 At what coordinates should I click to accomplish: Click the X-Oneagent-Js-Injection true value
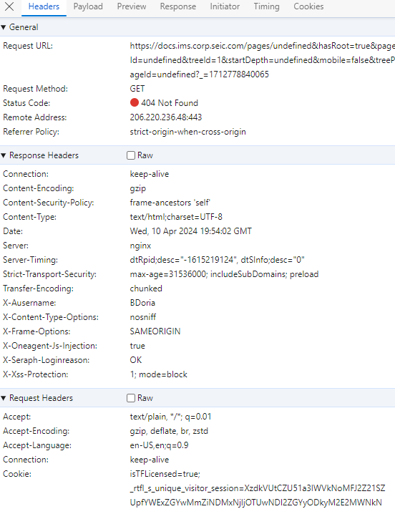(x=137, y=346)
